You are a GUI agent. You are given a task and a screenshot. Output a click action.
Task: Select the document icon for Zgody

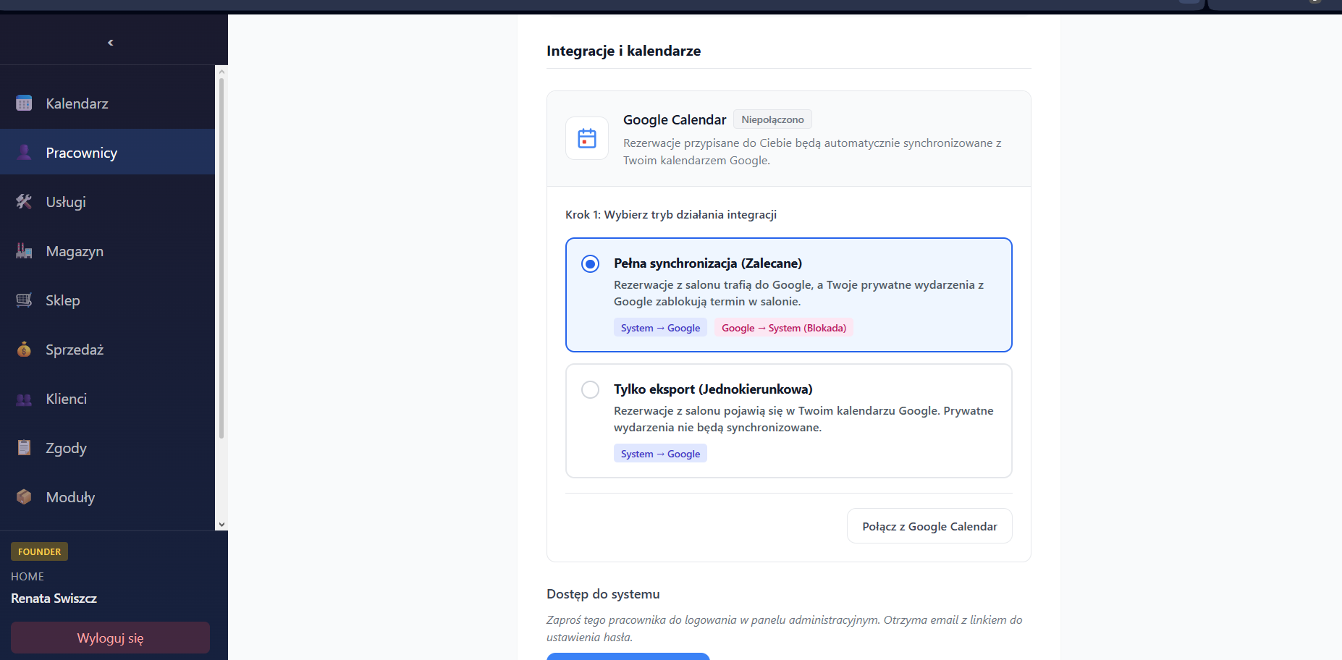pyautogui.click(x=24, y=447)
